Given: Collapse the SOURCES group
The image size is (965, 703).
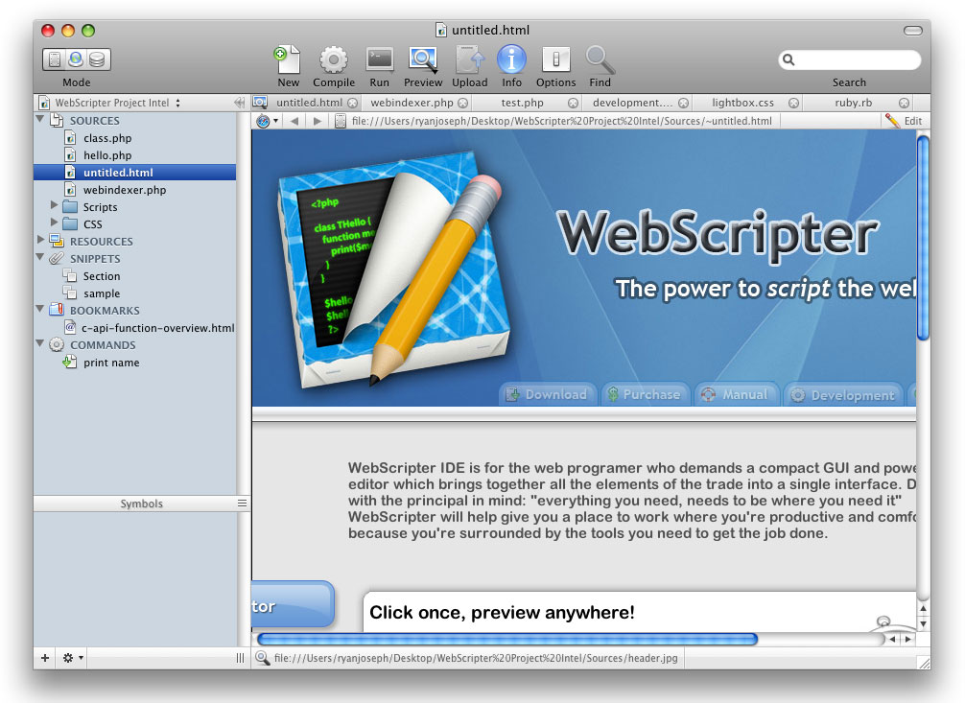Looking at the screenshot, I should (40, 119).
